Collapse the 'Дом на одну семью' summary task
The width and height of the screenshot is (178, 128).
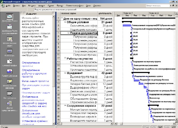tap(62, 18)
